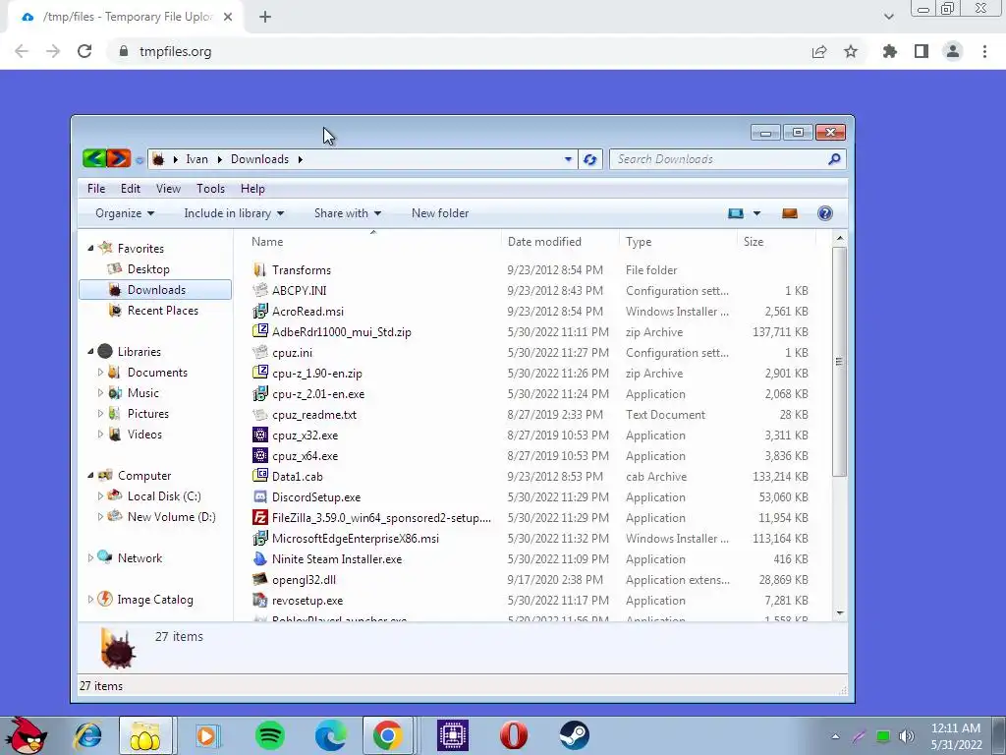The height and width of the screenshot is (755, 1006).
Task: Open the address bar history dropdown arrow
Action: (x=568, y=159)
